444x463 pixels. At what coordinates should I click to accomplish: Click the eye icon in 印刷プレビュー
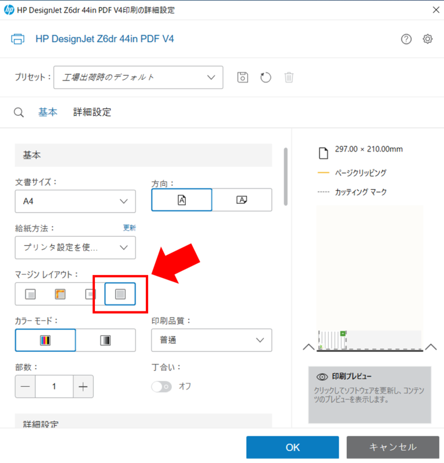pyautogui.click(x=322, y=377)
